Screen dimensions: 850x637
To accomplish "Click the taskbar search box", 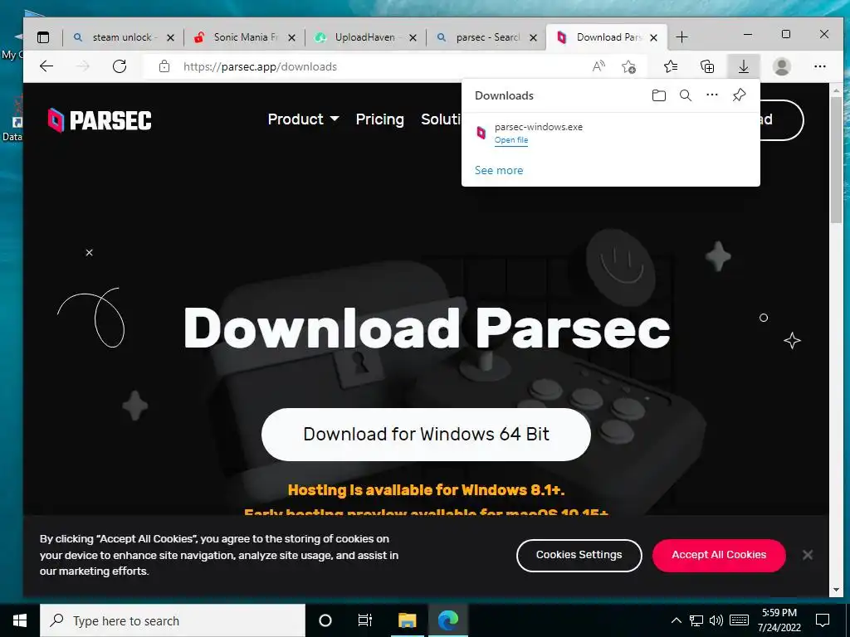I will point(173,620).
